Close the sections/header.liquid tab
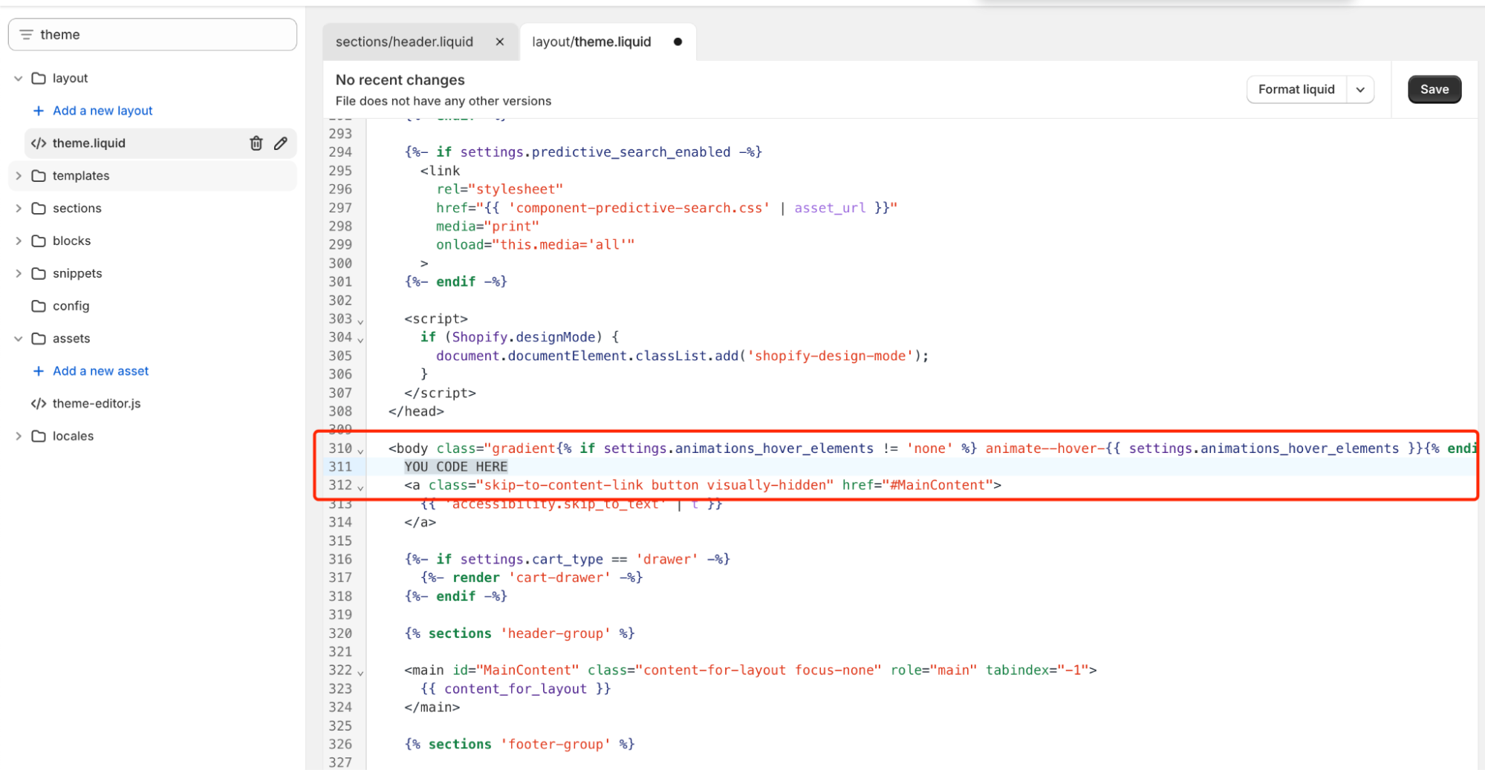Viewport: 1485px width, 770px height. coord(500,42)
